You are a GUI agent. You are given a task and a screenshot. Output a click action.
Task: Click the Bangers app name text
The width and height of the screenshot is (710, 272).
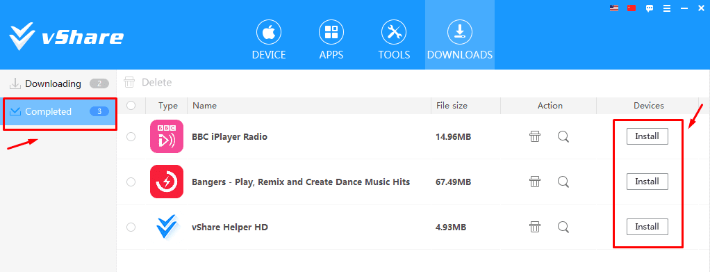click(301, 182)
